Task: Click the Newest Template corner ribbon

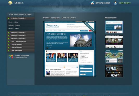Action: 89,27
